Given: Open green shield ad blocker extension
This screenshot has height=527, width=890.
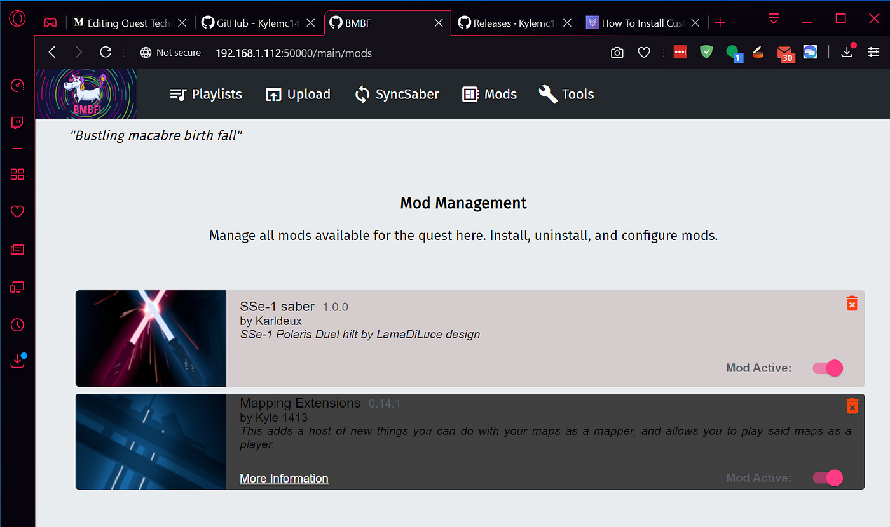Looking at the screenshot, I should [x=706, y=52].
